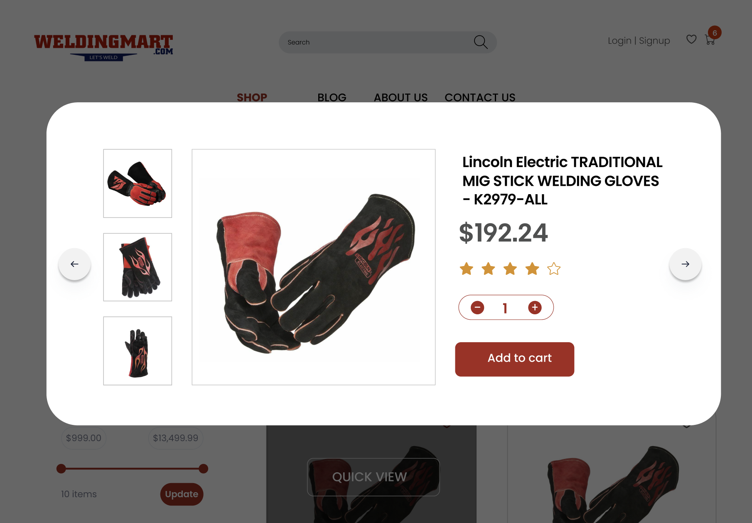Rate product with the fifth empty star
This screenshot has width=752, height=523.
[554, 269]
